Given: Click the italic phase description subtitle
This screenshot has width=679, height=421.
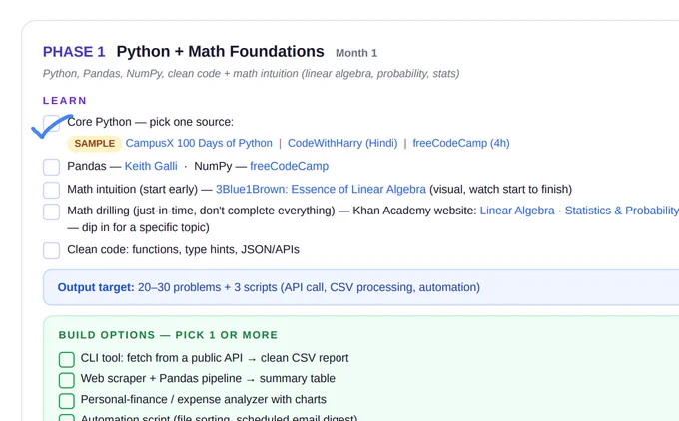Looking at the screenshot, I should (252, 74).
